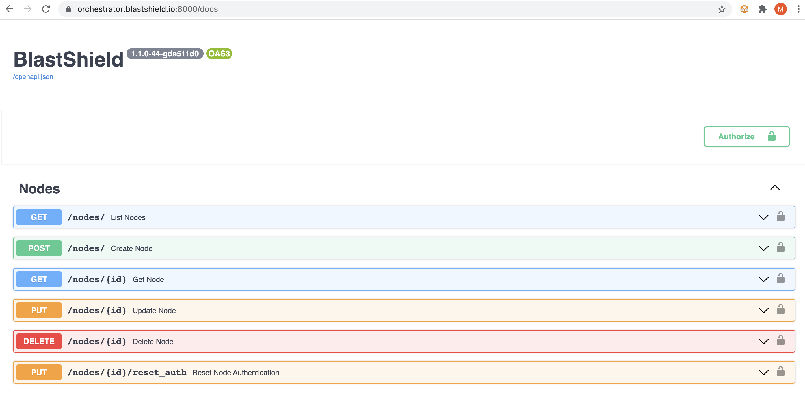Image resolution: width=805 pixels, height=396 pixels.
Task: Toggle the lock on Reset Node Authentication endpoint
Action: pos(781,372)
